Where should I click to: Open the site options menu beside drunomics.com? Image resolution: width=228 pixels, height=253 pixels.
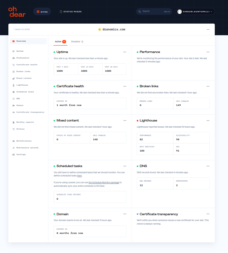coord(208,29)
